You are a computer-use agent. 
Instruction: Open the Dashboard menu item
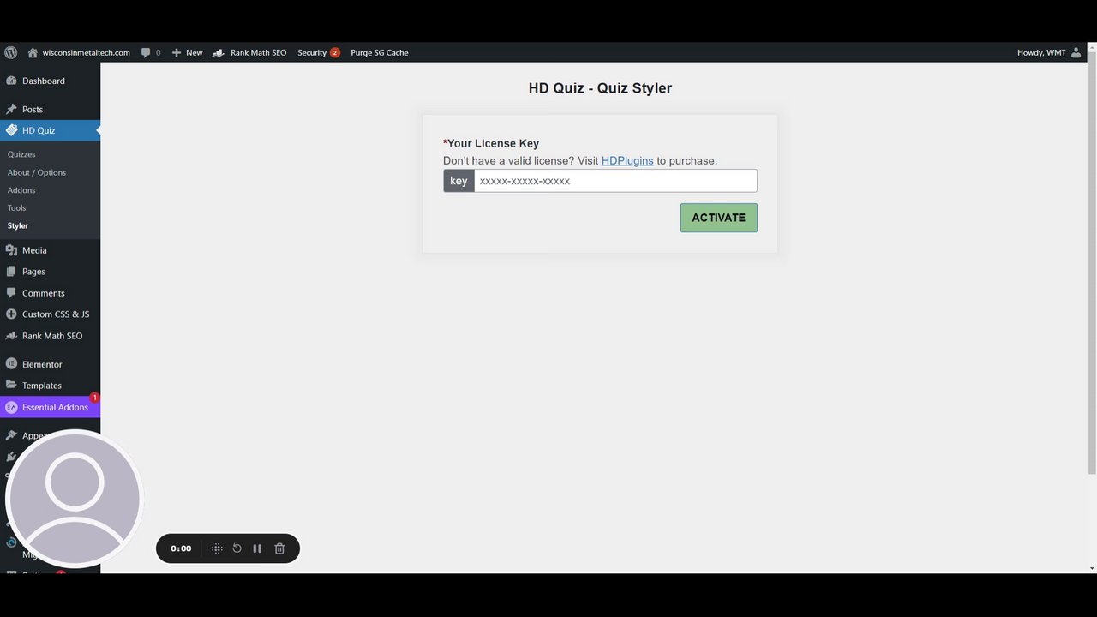pos(44,81)
